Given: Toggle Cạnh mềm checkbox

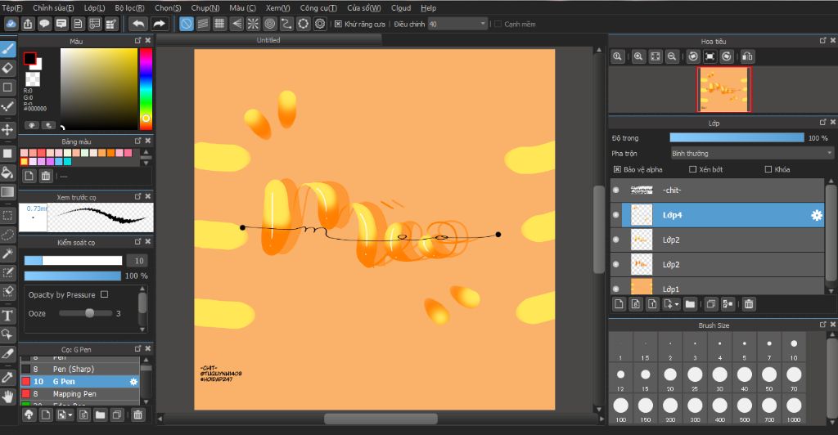Looking at the screenshot, I should click(498, 24).
